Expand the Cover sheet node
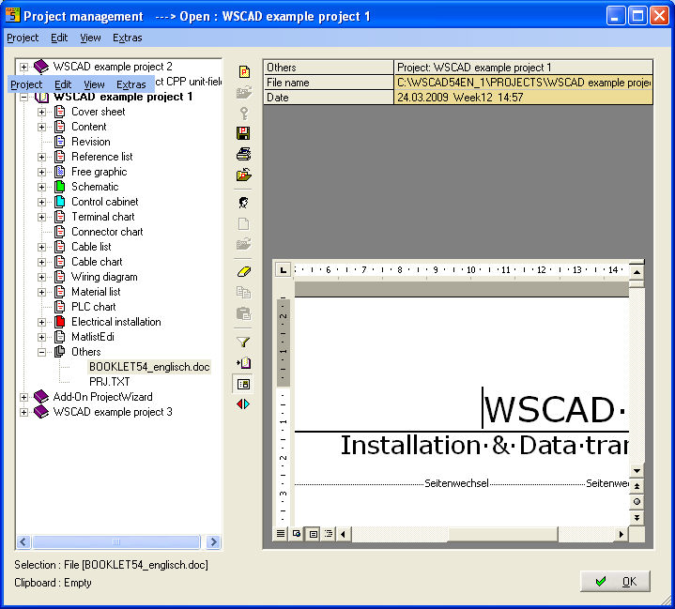This screenshot has height=609, width=675. tap(41, 112)
